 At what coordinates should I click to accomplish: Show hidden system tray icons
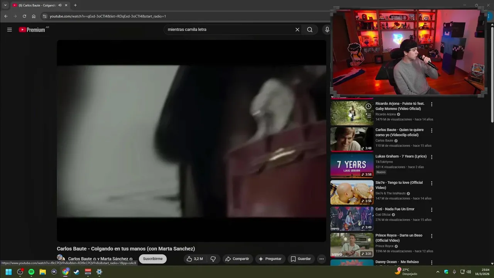438,272
